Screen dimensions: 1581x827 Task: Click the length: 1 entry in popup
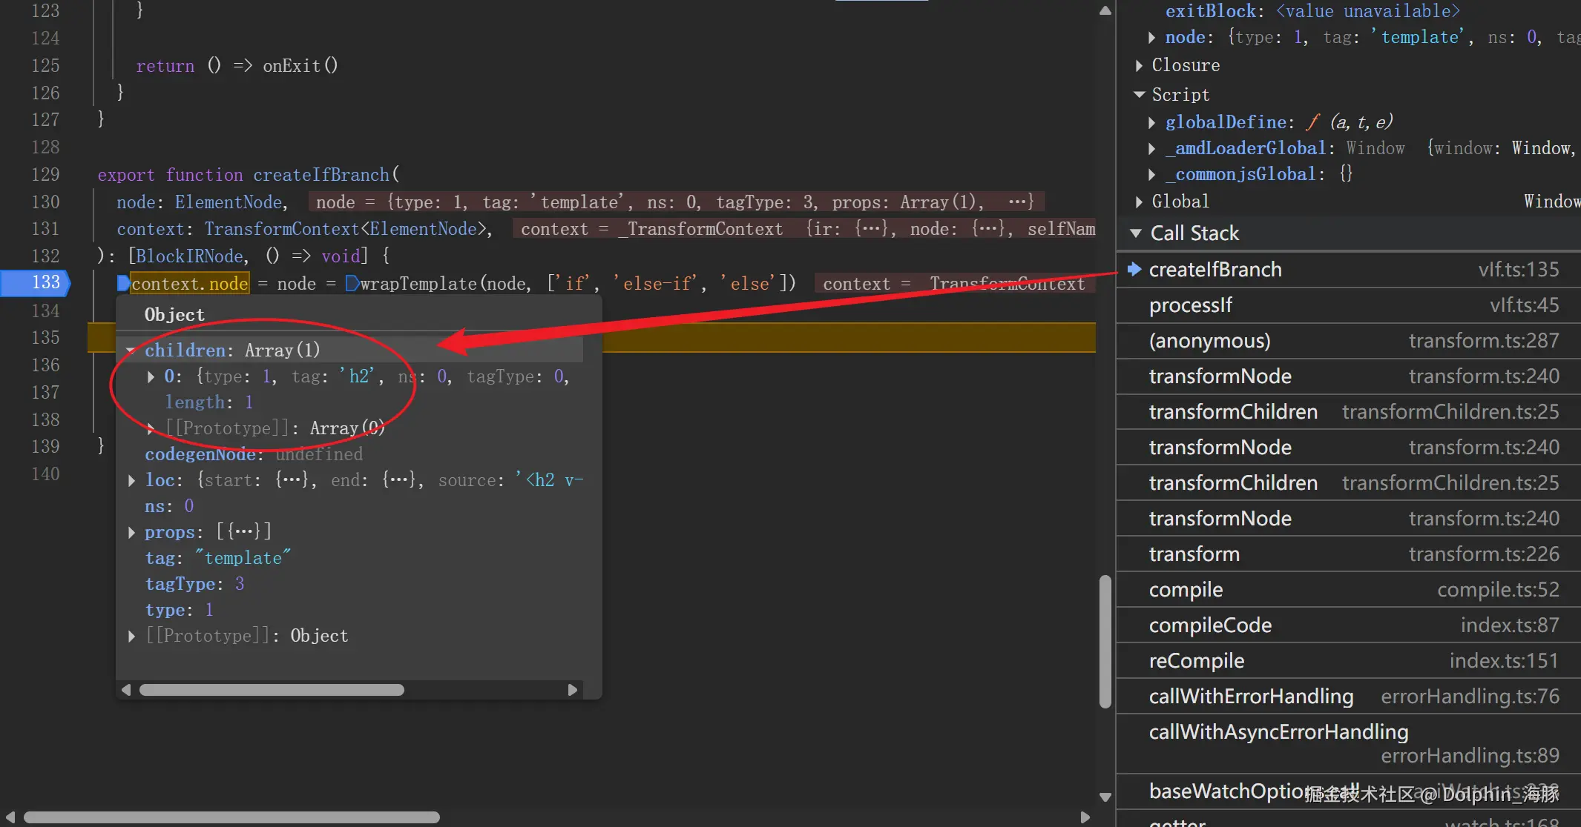(x=209, y=402)
